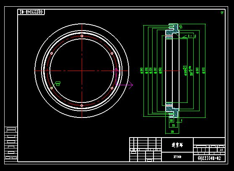Pick the 50 width dimension text
Viewport: 234px width, 171px height.
pos(172,132)
